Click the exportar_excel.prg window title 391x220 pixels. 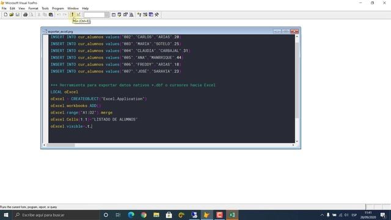[60, 32]
